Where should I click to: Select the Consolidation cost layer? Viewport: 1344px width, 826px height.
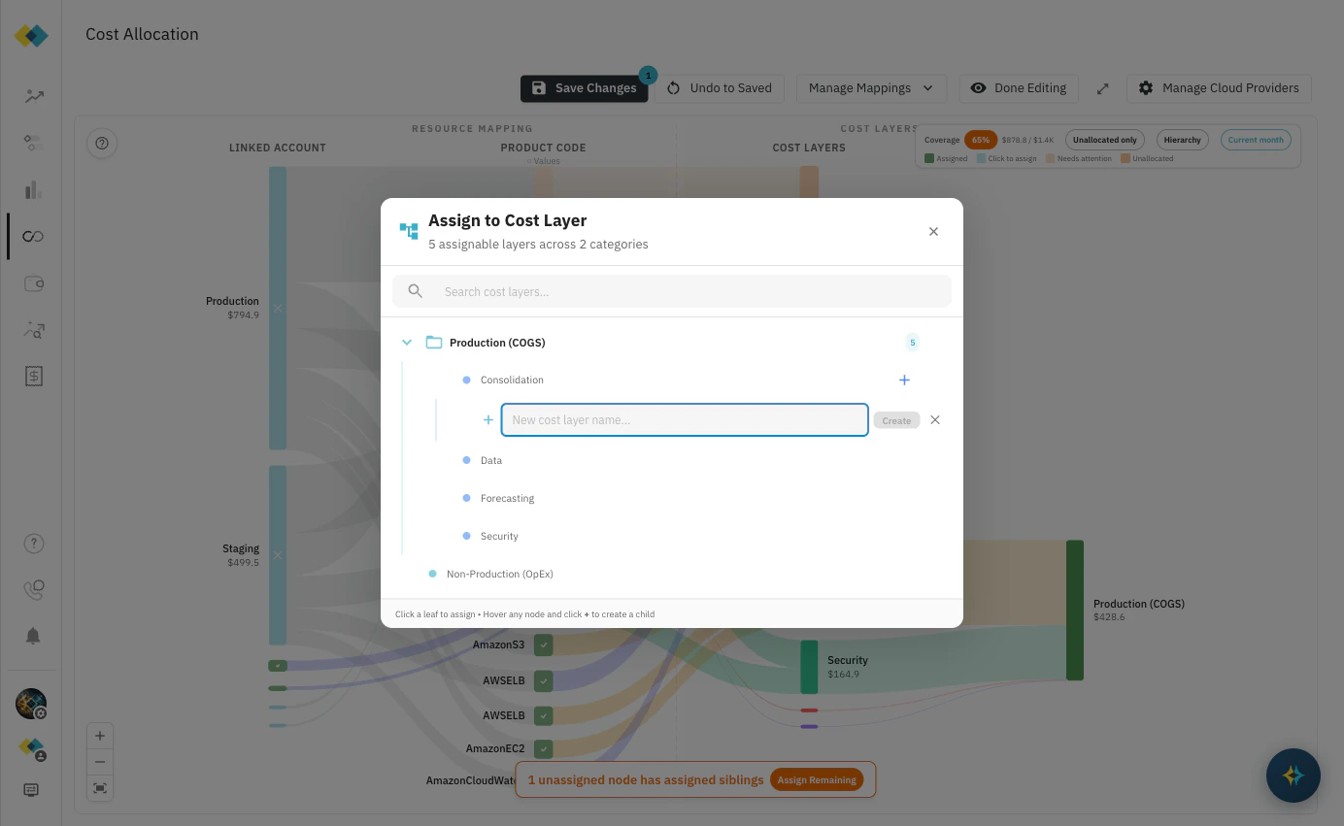512,380
